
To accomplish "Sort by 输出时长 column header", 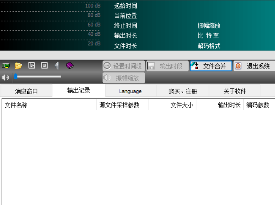I will pyautogui.click(x=220, y=105).
